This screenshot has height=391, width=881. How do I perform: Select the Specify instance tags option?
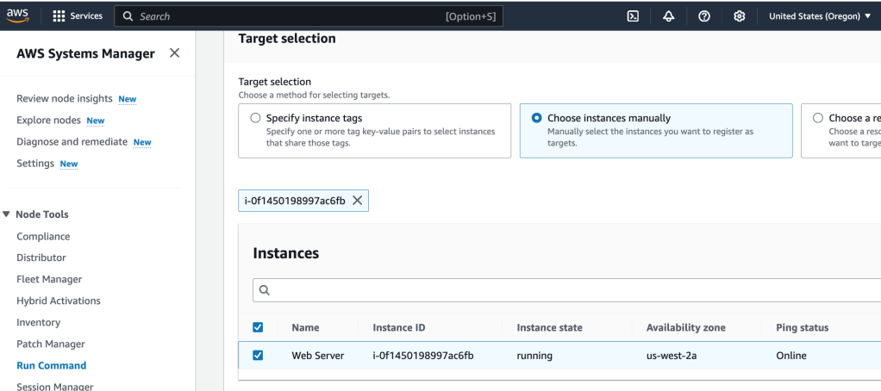click(254, 118)
